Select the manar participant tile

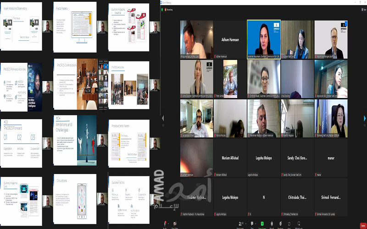coord(331,158)
